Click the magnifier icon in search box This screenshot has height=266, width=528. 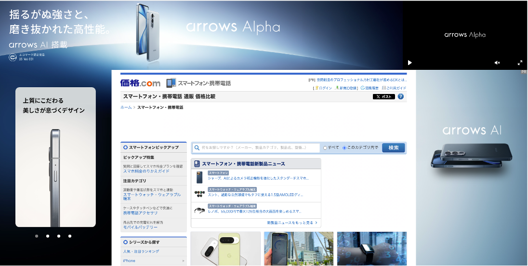point(197,148)
